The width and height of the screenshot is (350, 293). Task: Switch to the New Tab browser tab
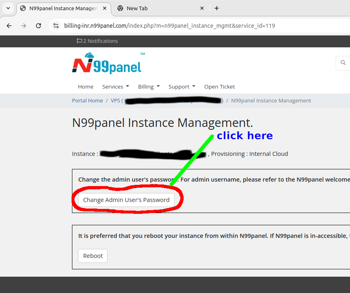(x=155, y=8)
